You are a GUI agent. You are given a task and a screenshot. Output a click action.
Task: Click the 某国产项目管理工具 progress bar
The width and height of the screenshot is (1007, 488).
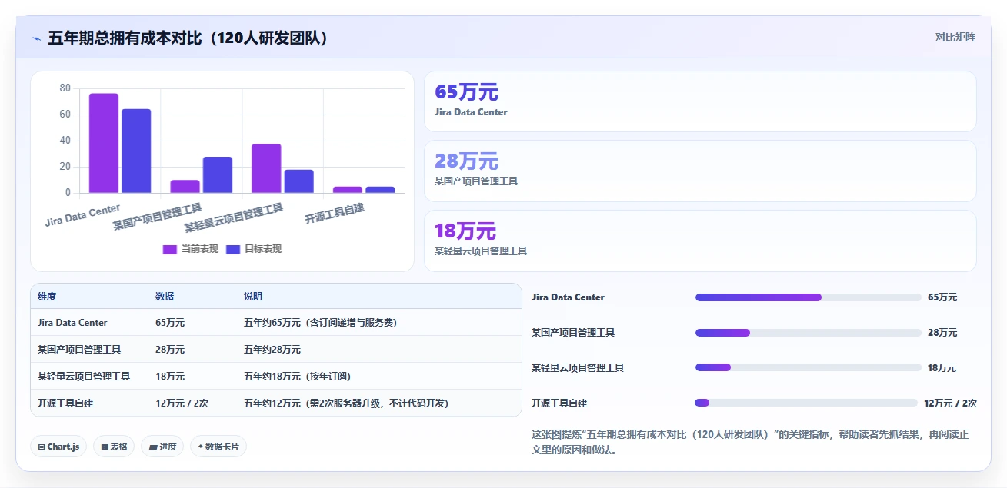pyautogui.click(x=808, y=333)
